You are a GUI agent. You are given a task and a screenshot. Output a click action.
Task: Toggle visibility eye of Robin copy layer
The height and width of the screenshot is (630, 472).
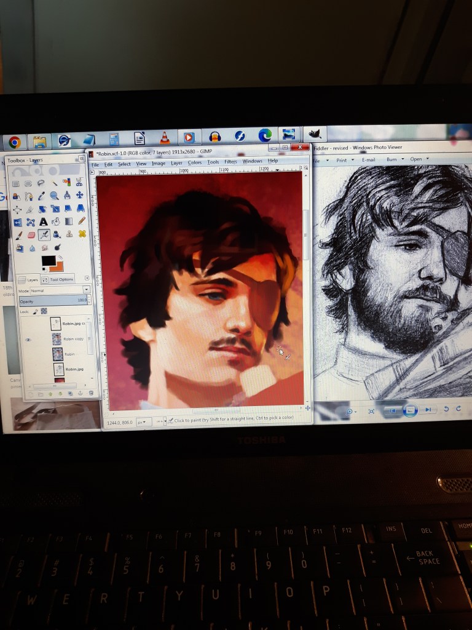coord(28,340)
